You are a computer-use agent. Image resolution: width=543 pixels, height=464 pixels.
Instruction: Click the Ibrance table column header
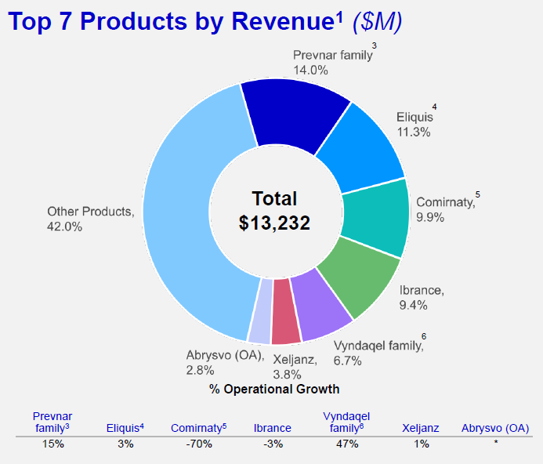tap(272, 428)
